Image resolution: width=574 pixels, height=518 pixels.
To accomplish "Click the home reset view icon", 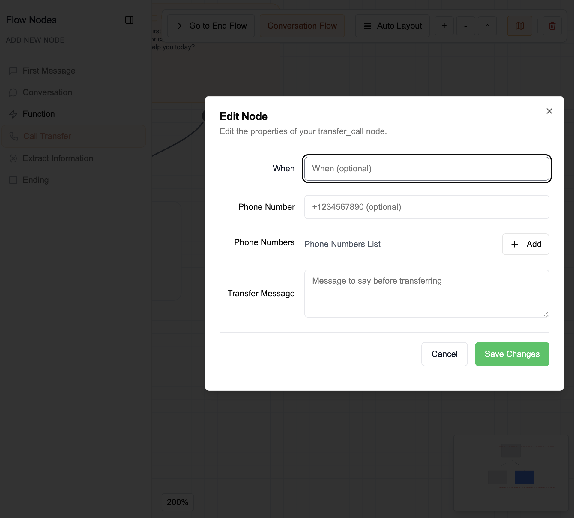I will [487, 26].
